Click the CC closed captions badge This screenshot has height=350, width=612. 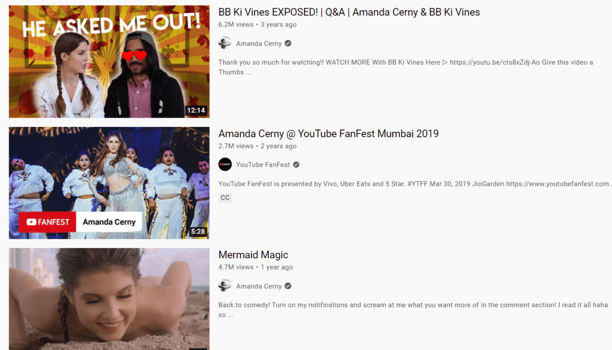(225, 198)
